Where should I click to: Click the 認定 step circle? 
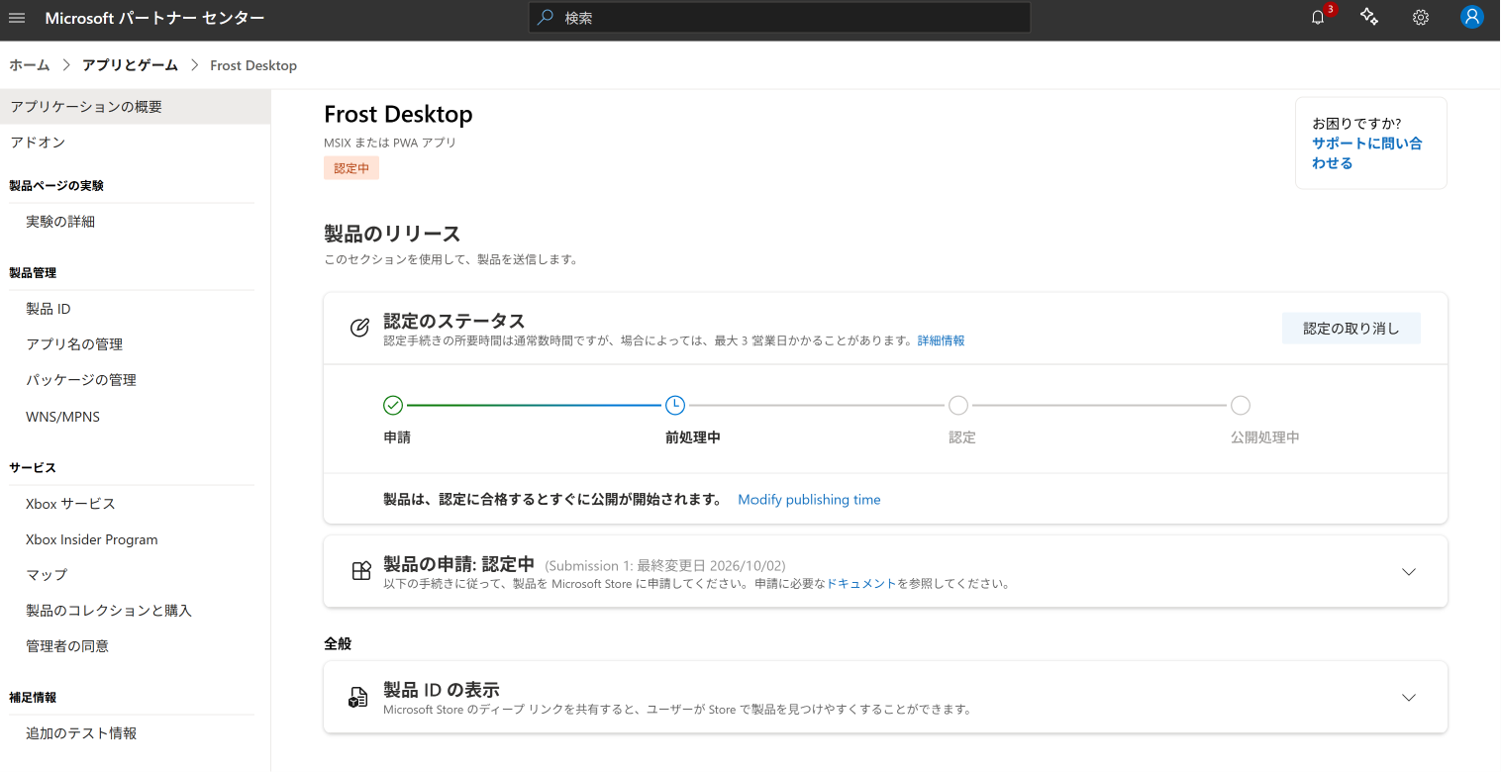[x=958, y=405]
